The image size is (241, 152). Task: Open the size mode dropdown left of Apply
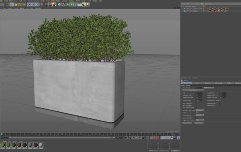(x=164, y=151)
